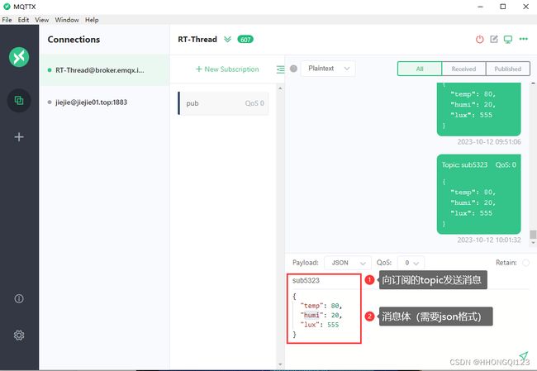Add a new connection with plus icon

pos(19,137)
